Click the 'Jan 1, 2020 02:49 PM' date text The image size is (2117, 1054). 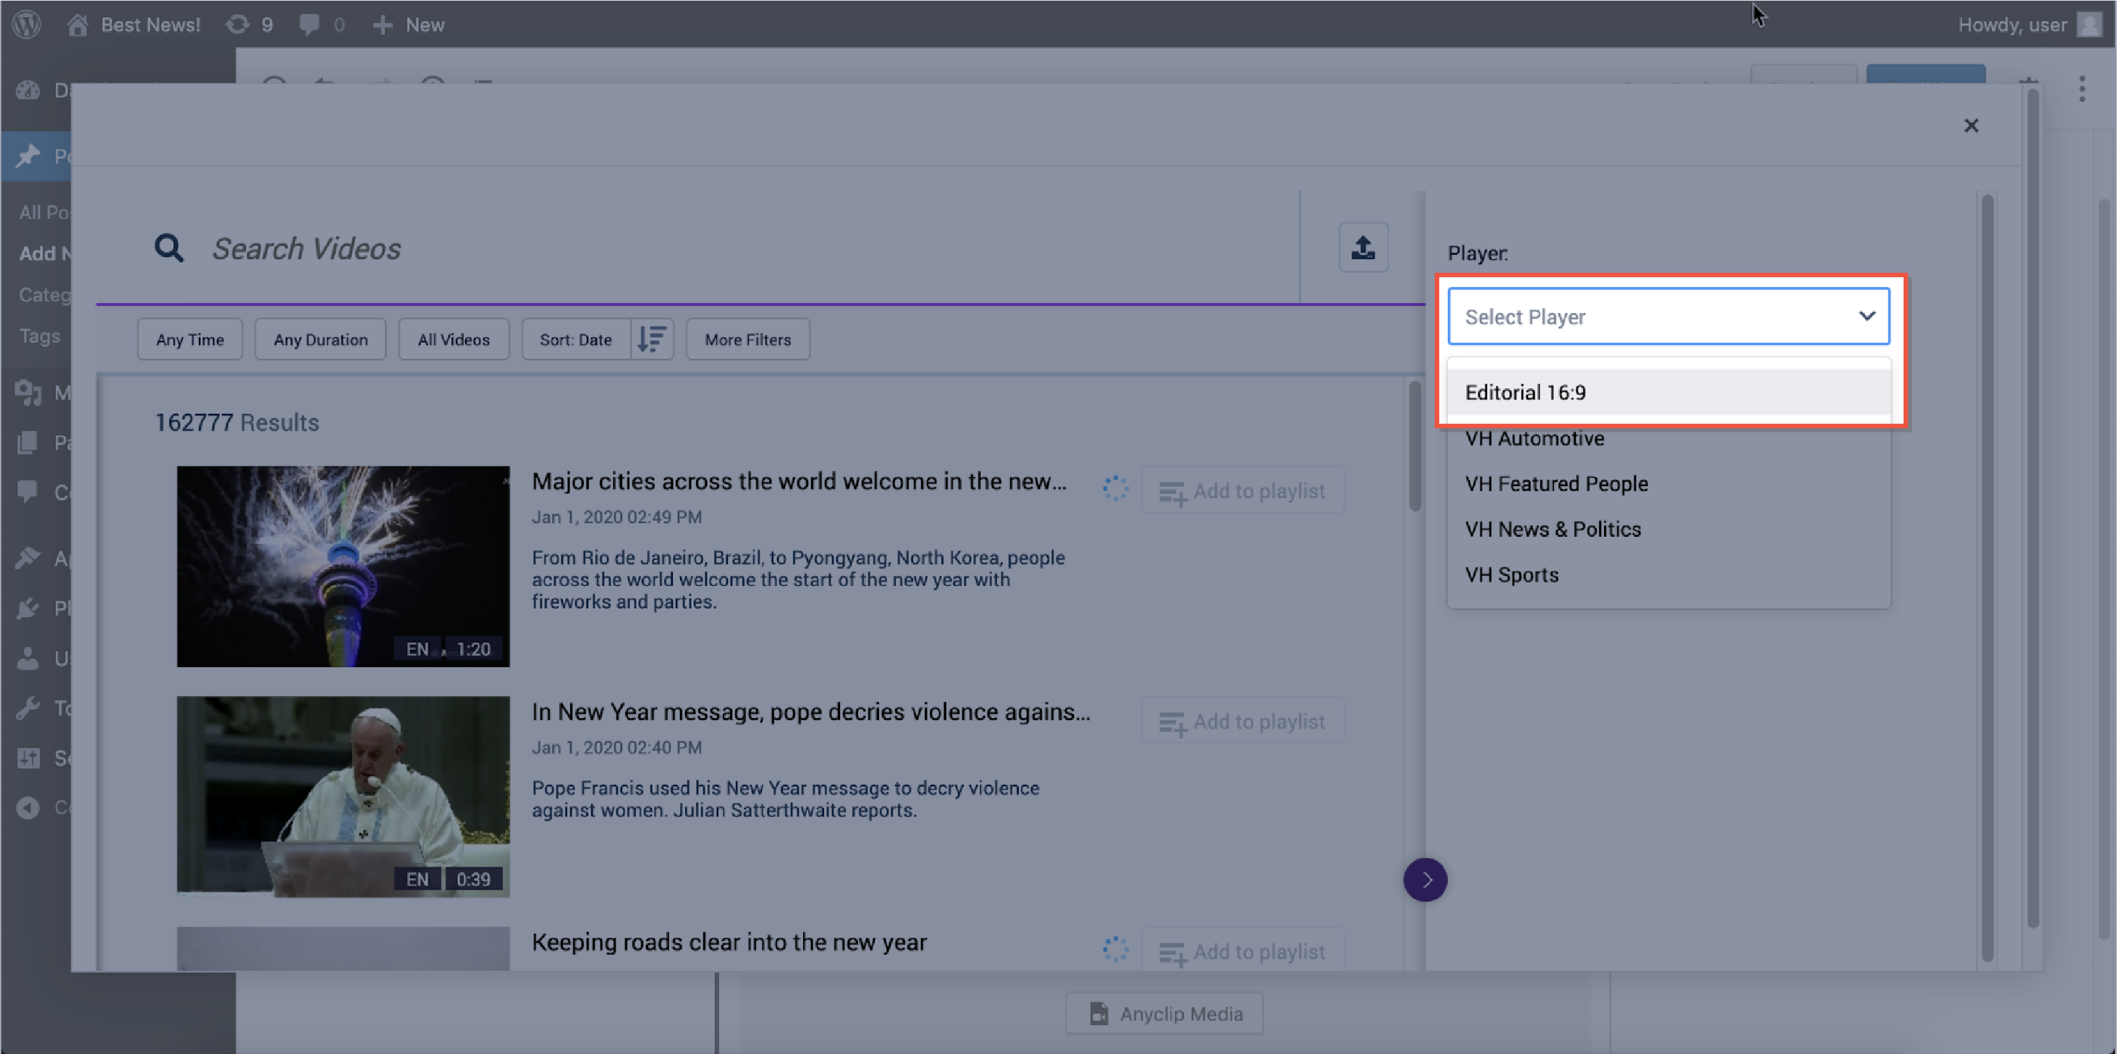tap(616, 517)
